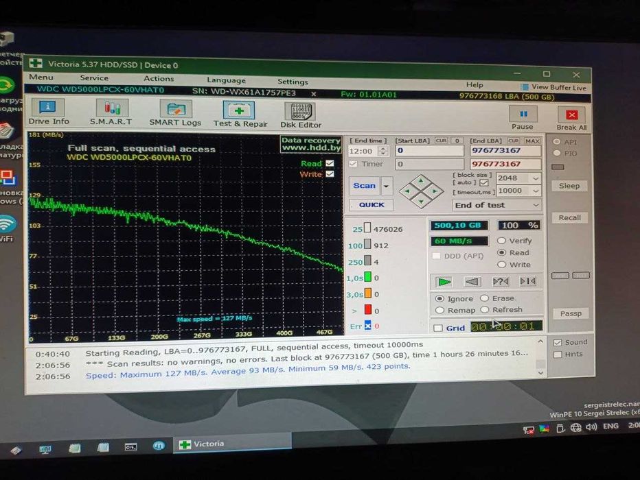Viewport: 640px width, 480px height.
Task: Select the Erase option
Action: 485,298
